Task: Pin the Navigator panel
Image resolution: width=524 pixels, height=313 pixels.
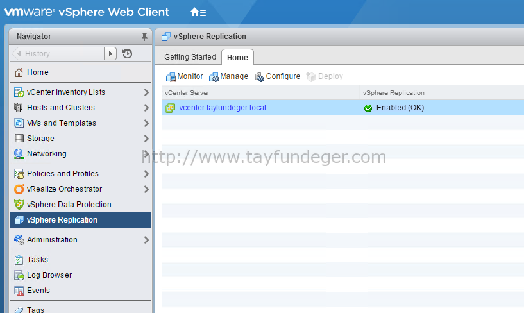Action: 144,37
